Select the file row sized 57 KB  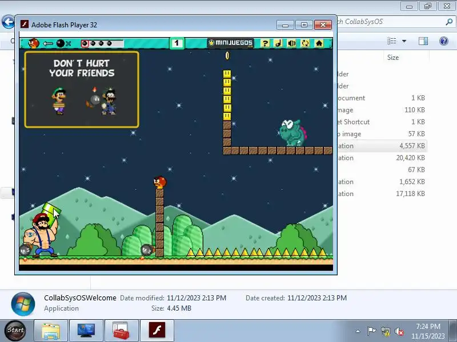(382, 134)
